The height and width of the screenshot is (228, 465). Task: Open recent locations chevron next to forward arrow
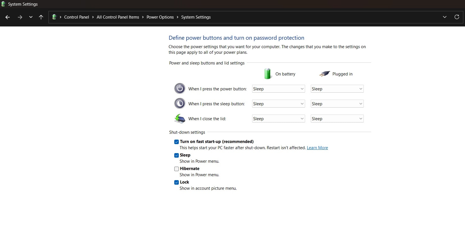pos(31,17)
